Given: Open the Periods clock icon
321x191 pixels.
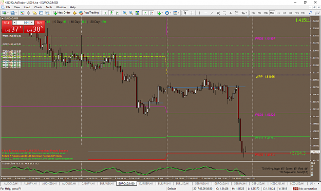Looking at the screenshot, I should [167, 13].
